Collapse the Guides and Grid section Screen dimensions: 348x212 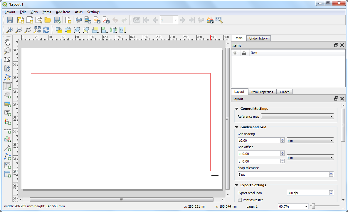pyautogui.click(x=237, y=127)
